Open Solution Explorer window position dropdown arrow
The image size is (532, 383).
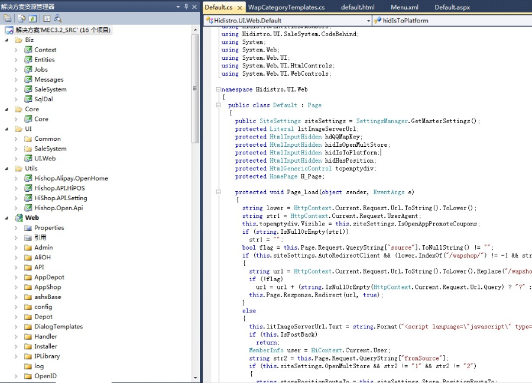pos(178,7)
